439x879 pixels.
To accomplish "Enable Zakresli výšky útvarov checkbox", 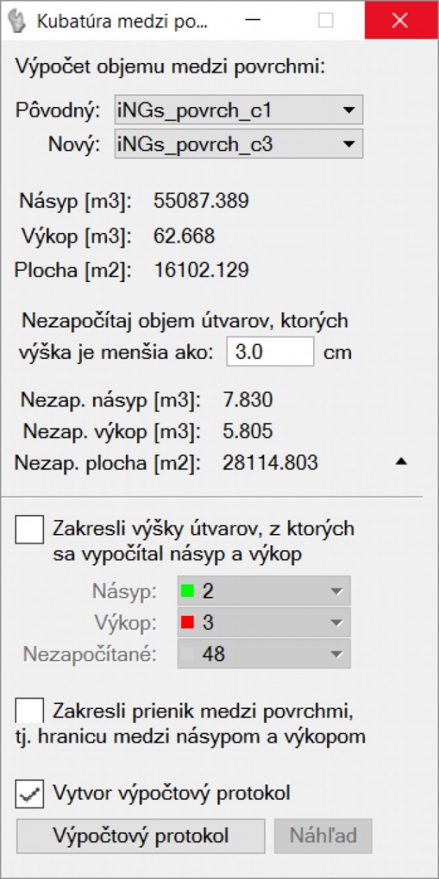I will 29,529.
